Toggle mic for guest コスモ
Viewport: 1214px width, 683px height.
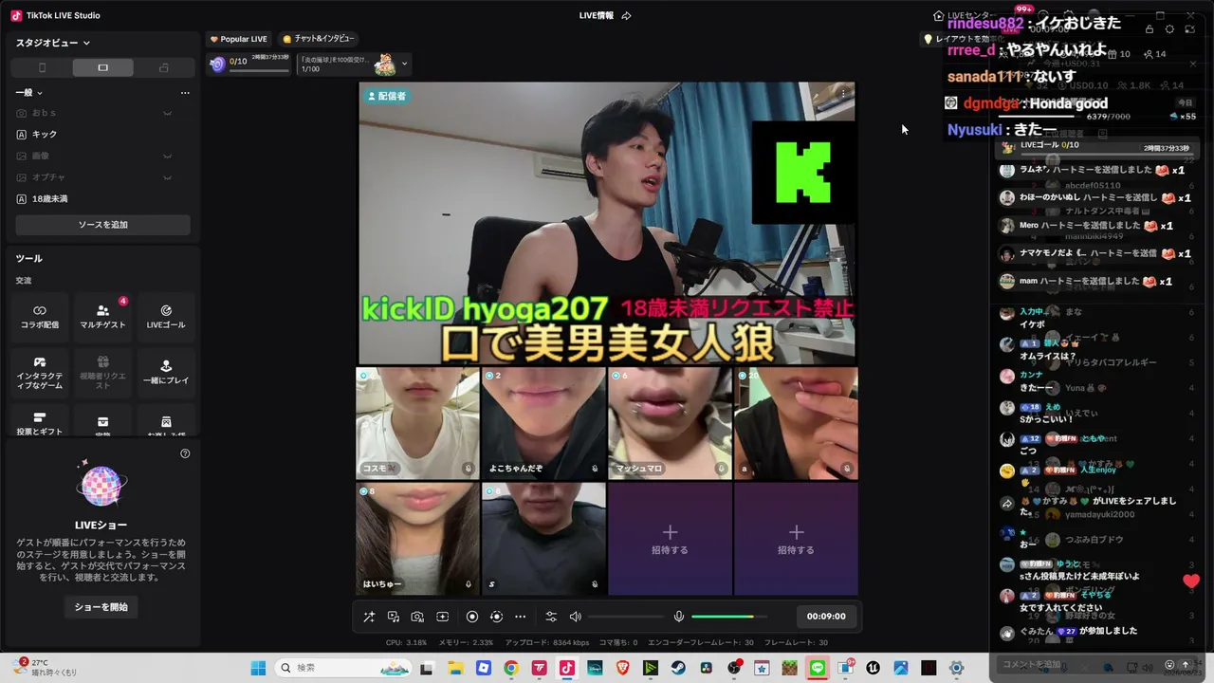[469, 469]
